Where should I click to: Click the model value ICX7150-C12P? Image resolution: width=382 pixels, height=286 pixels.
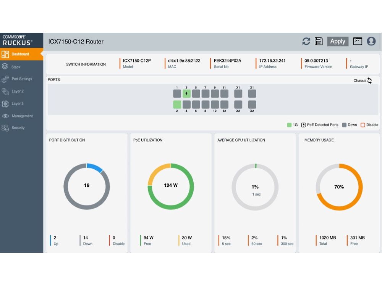click(x=137, y=61)
